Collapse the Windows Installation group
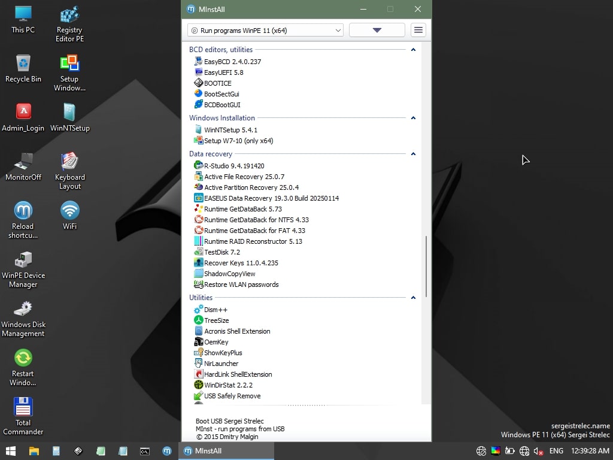The image size is (613, 460). 413,118
